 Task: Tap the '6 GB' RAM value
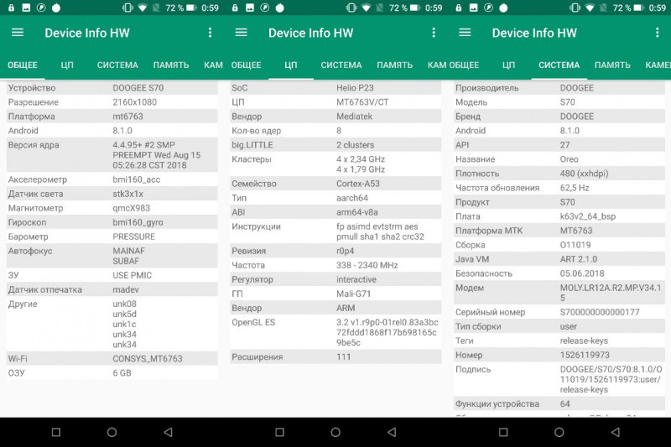click(122, 373)
